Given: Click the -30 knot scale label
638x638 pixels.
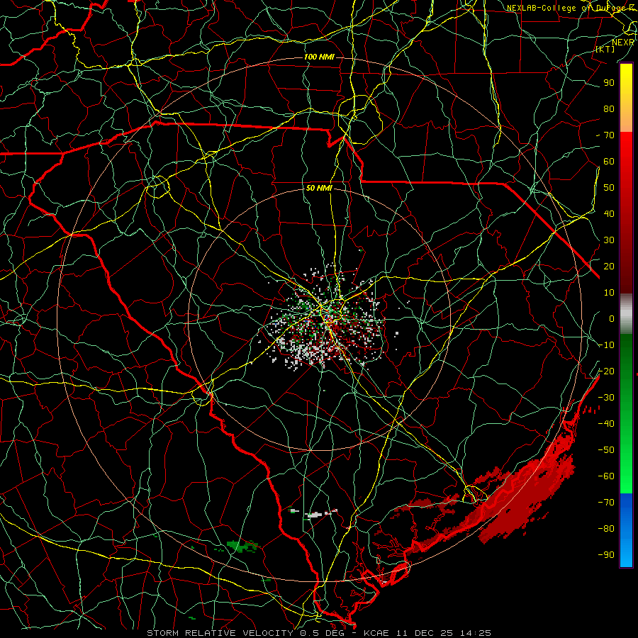Looking at the screenshot, I should [606, 398].
